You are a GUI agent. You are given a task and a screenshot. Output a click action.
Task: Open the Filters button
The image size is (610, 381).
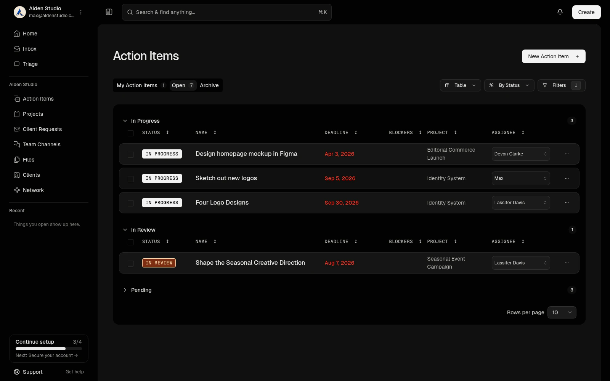[562, 85]
